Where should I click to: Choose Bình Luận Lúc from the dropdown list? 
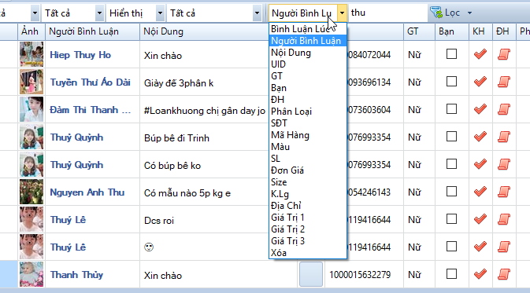308,29
